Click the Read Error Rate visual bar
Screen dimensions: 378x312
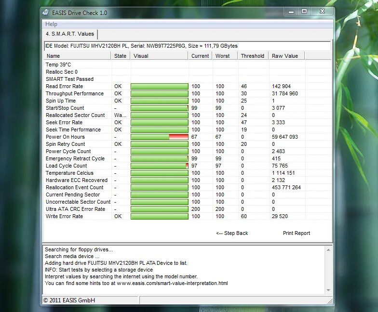click(159, 87)
